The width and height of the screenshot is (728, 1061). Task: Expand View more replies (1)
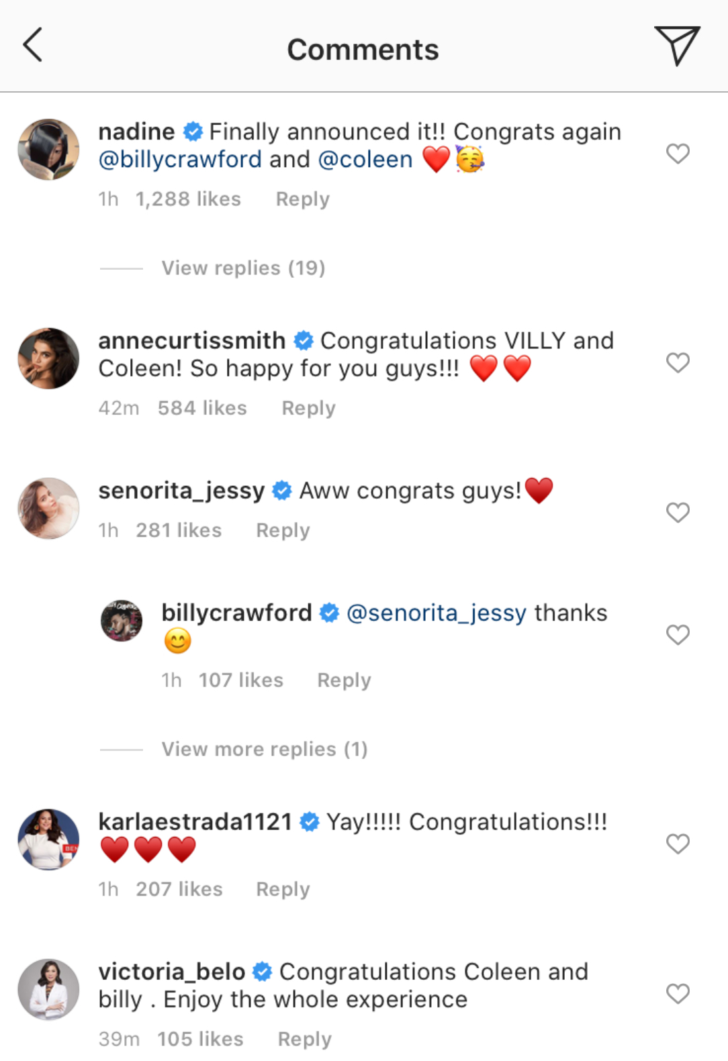click(x=265, y=749)
